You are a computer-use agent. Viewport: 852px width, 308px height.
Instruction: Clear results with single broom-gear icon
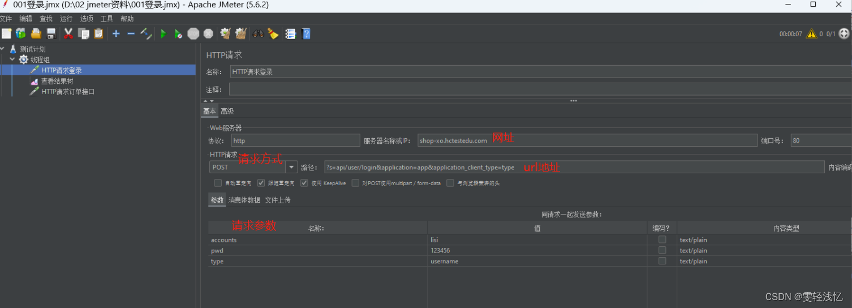tap(225, 33)
